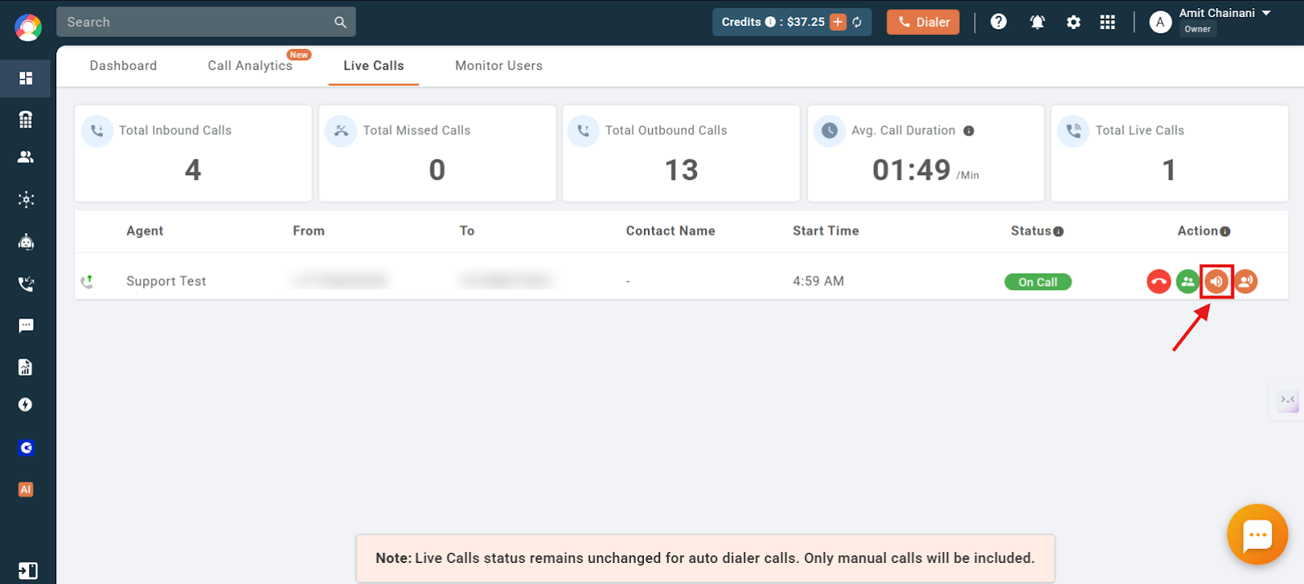Open the lightning bolt icon in sidebar
This screenshot has height=584, width=1304.
[x=26, y=405]
